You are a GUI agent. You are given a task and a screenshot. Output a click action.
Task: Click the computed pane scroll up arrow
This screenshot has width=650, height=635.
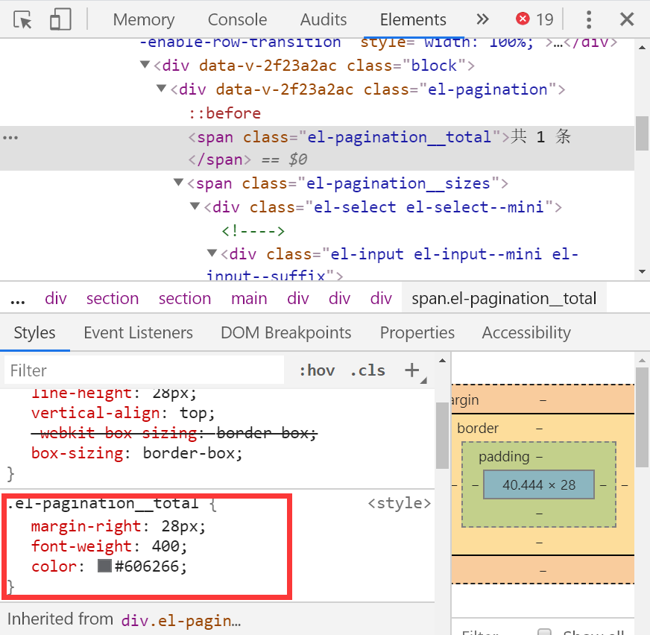642,360
